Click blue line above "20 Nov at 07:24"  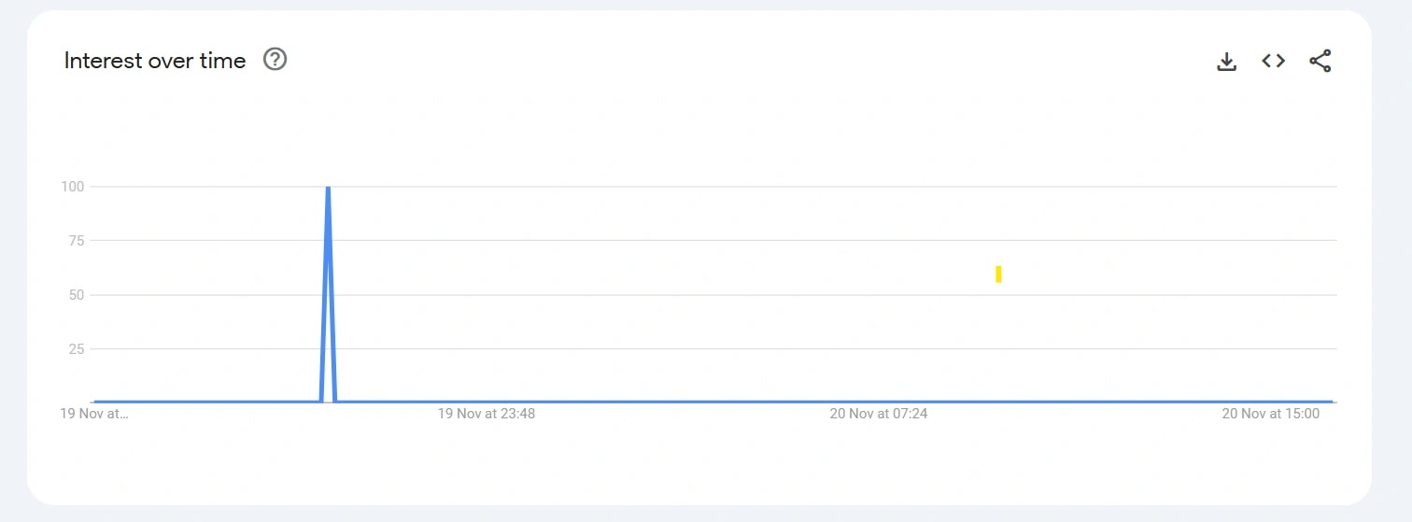pyautogui.click(x=879, y=402)
